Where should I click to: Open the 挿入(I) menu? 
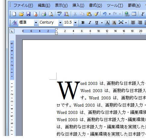[x=78, y=5]
